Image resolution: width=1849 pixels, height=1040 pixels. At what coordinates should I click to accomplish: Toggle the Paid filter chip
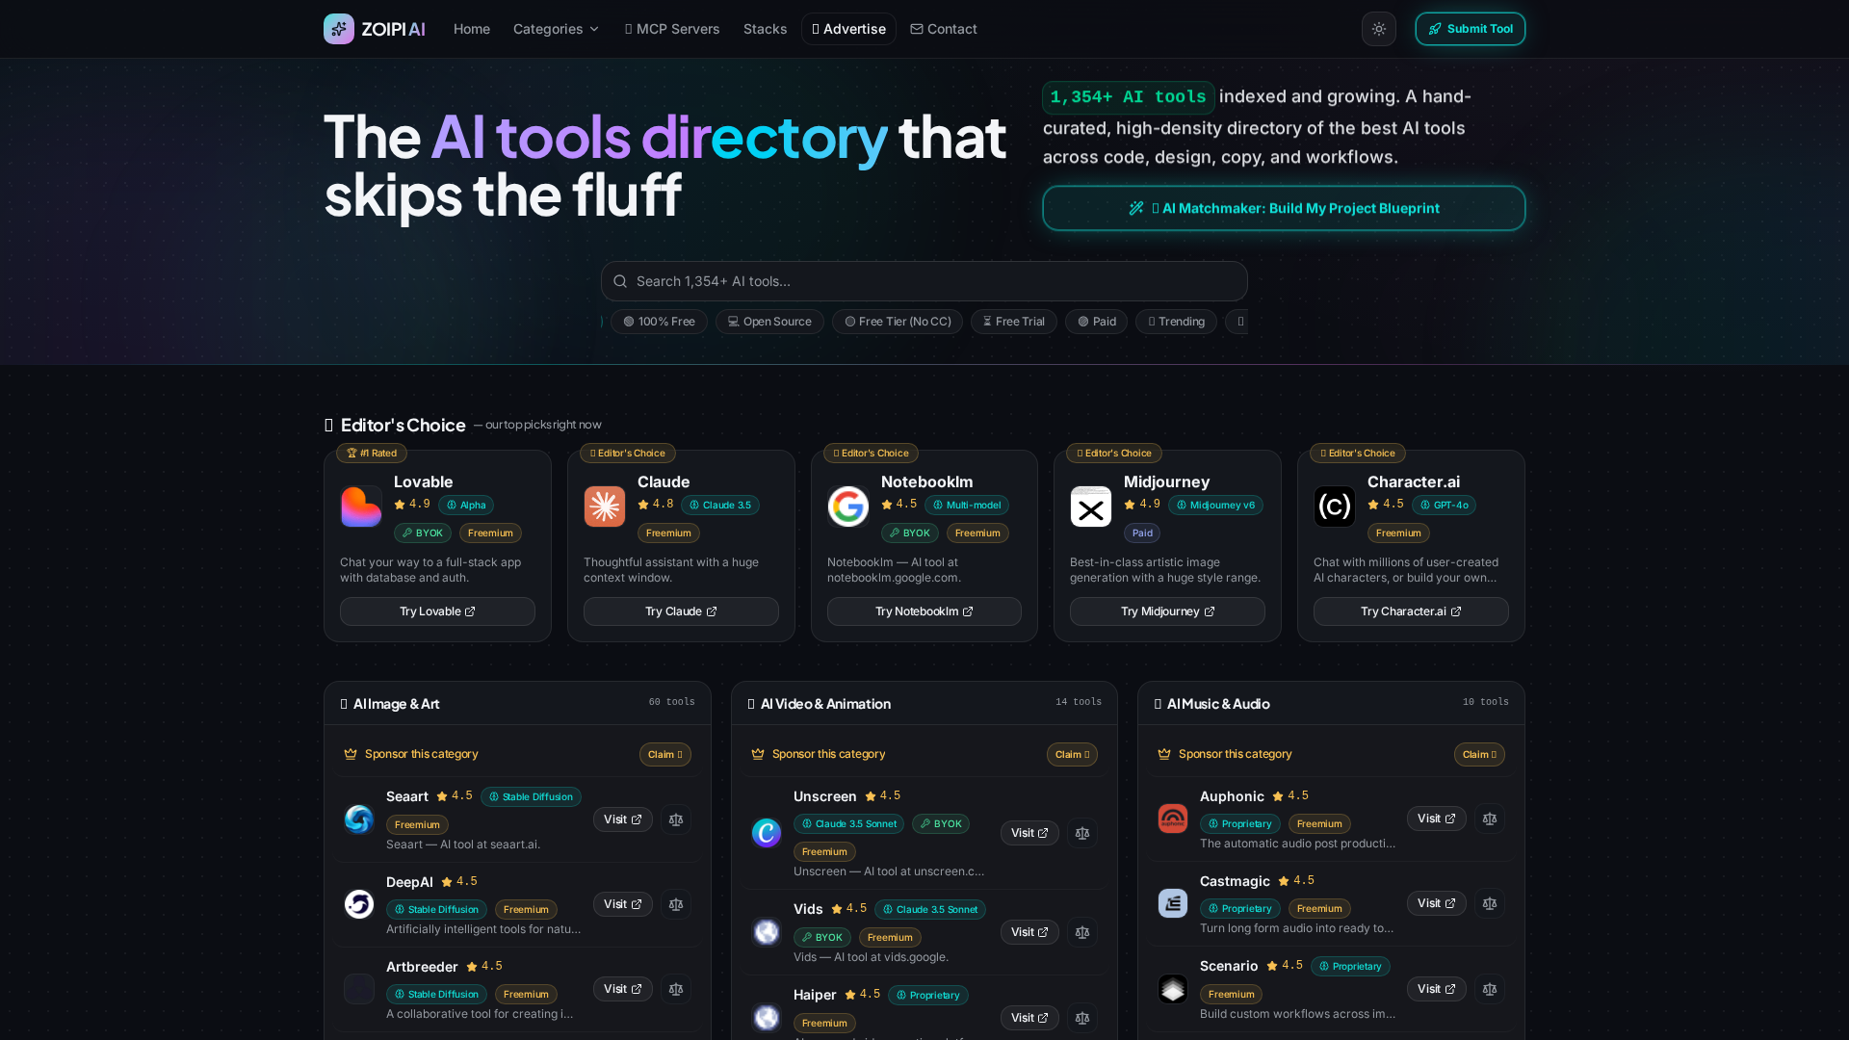coord(1097,322)
